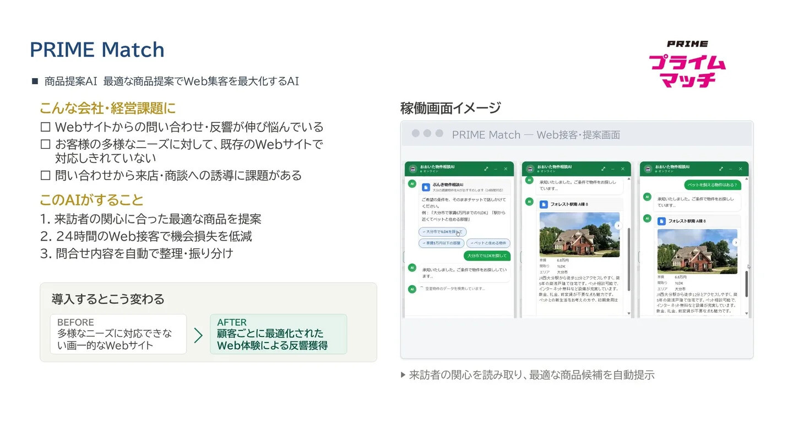The height and width of the screenshot is (446, 793).
Task: Show next photo in the middle panel's carousel
Action: [618, 226]
